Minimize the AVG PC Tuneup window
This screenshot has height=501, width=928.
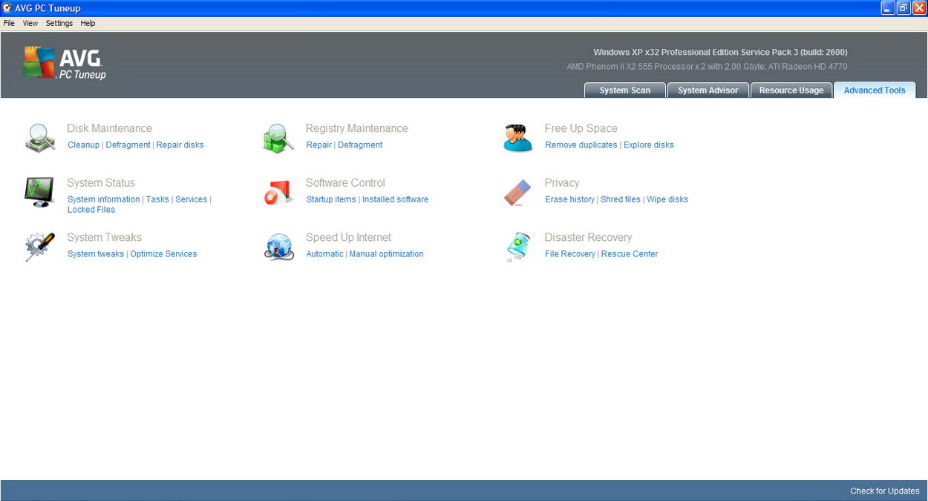click(x=888, y=8)
